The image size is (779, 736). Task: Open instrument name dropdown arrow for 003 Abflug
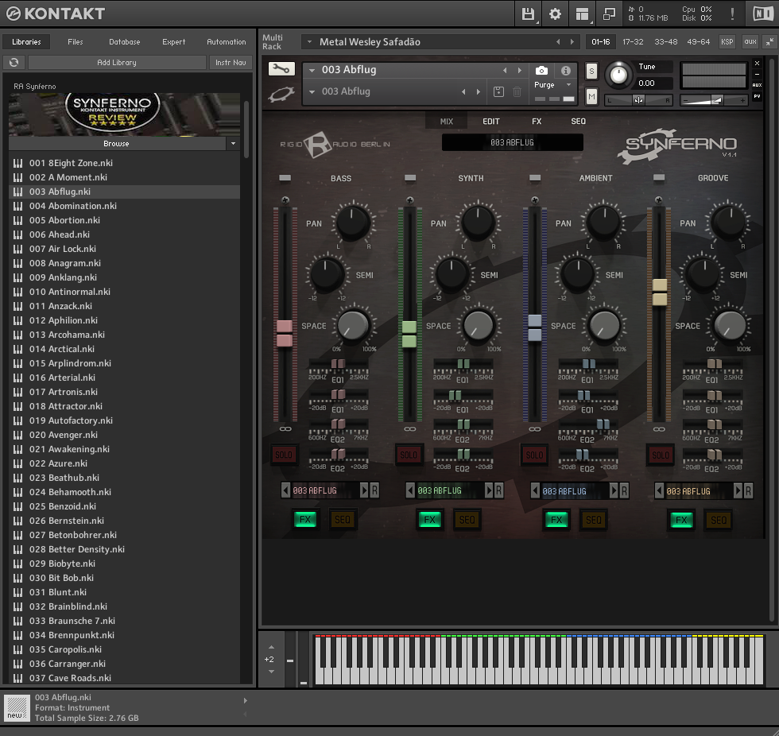[312, 71]
